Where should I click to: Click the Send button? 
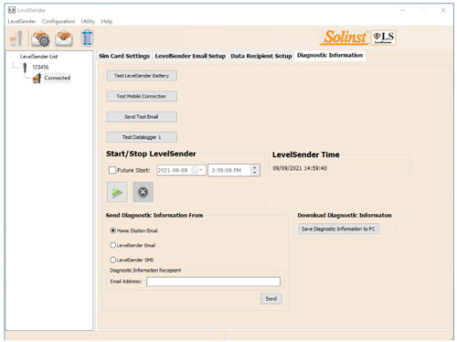point(271,299)
